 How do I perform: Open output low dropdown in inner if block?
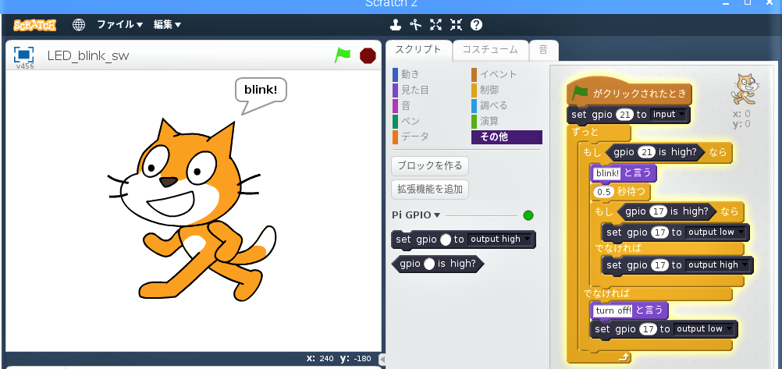pyautogui.click(x=716, y=232)
